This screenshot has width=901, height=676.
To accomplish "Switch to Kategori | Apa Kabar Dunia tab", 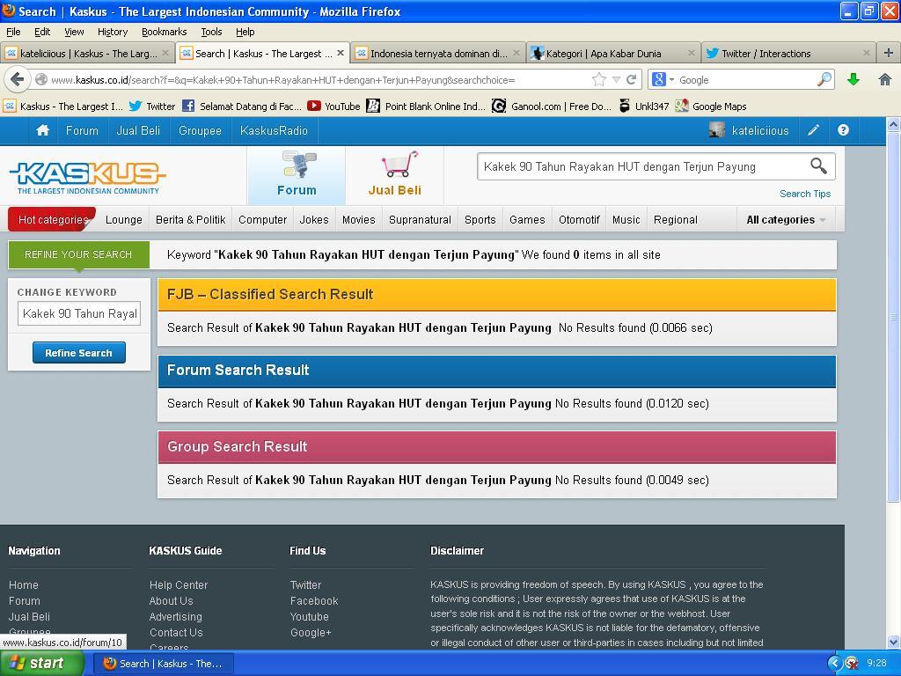I will coord(612,53).
